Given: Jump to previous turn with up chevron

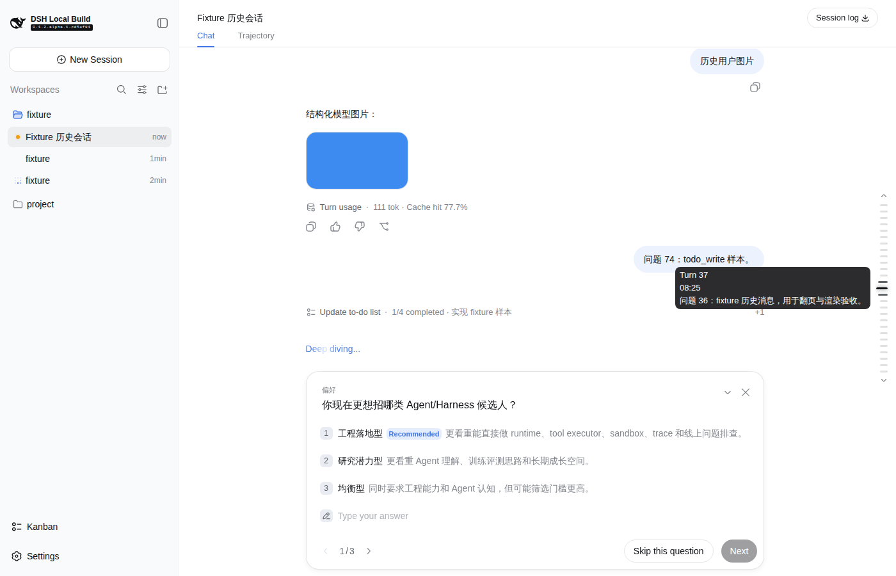Looking at the screenshot, I should [884, 196].
